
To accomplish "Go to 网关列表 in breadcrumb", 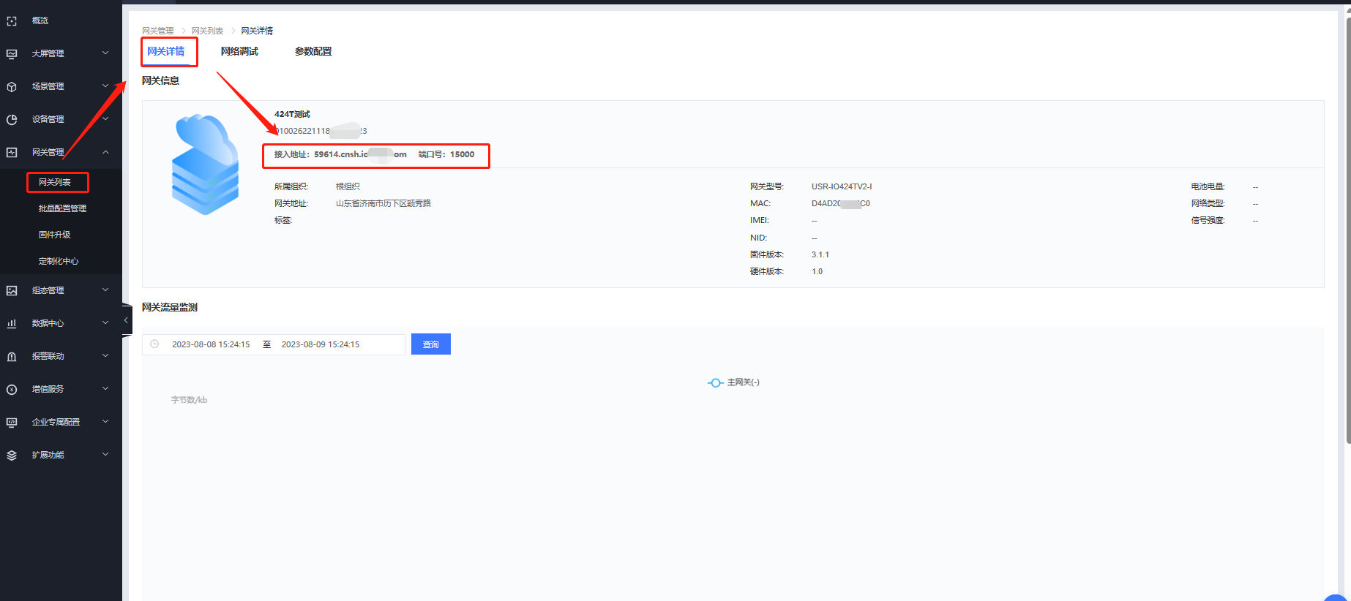I will [207, 31].
